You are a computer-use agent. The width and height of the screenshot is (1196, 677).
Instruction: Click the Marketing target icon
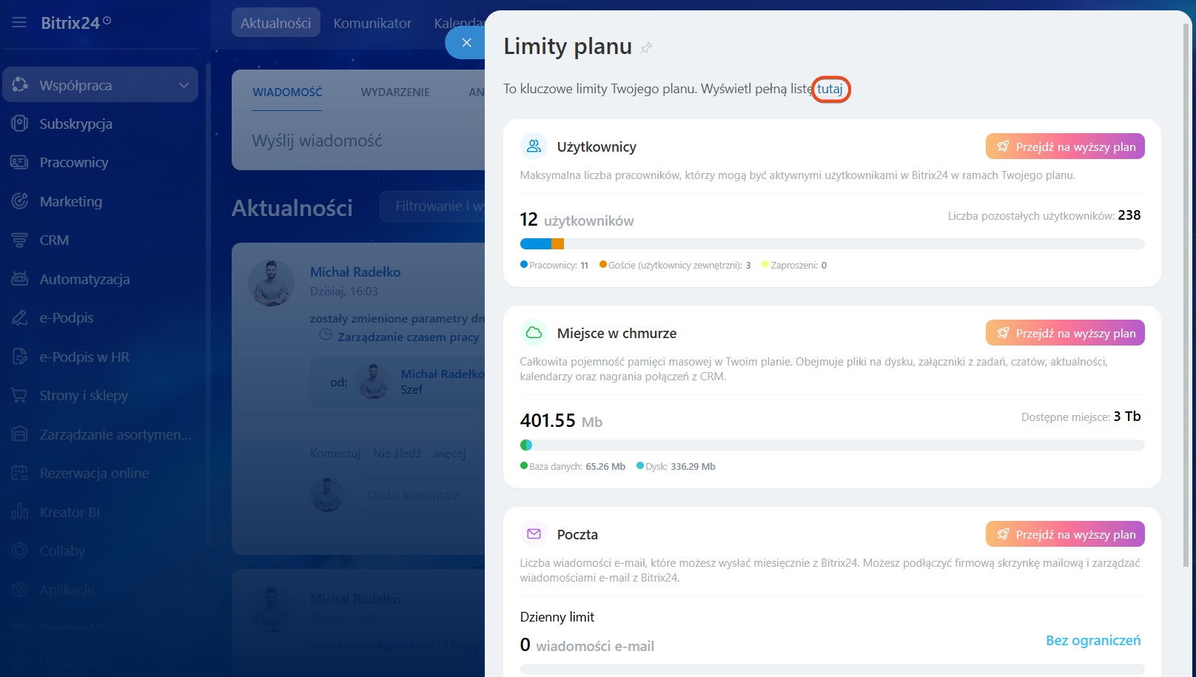pos(20,201)
